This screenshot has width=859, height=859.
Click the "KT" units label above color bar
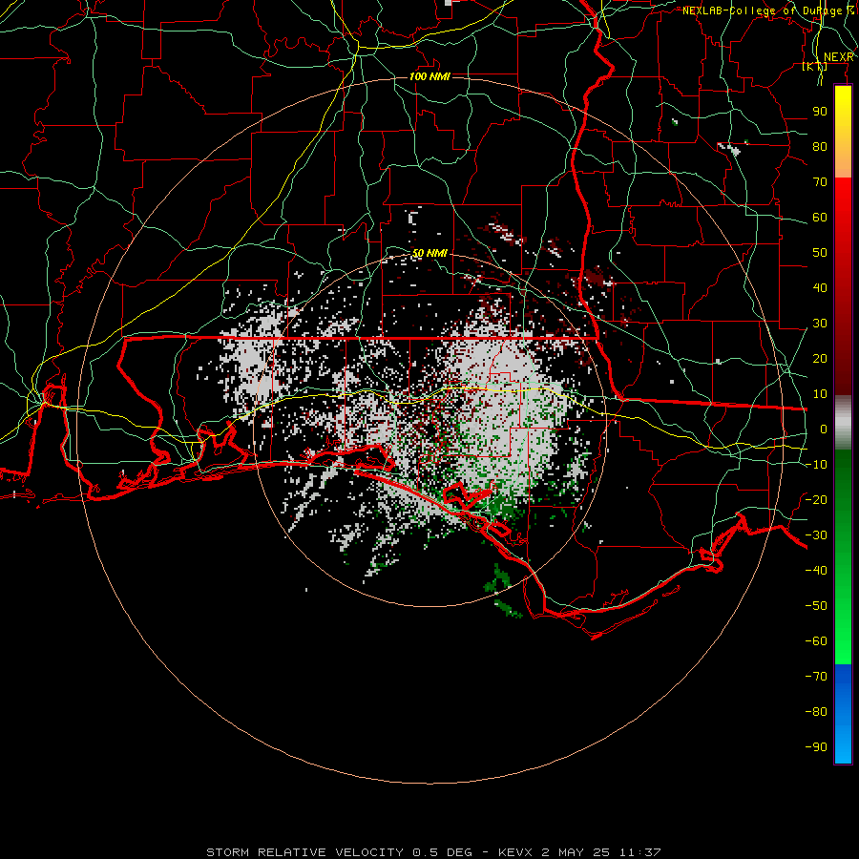(x=815, y=67)
